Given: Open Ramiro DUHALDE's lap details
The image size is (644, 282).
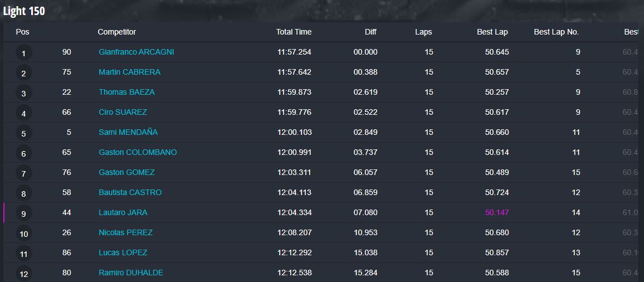Looking at the screenshot, I should click(x=131, y=273).
